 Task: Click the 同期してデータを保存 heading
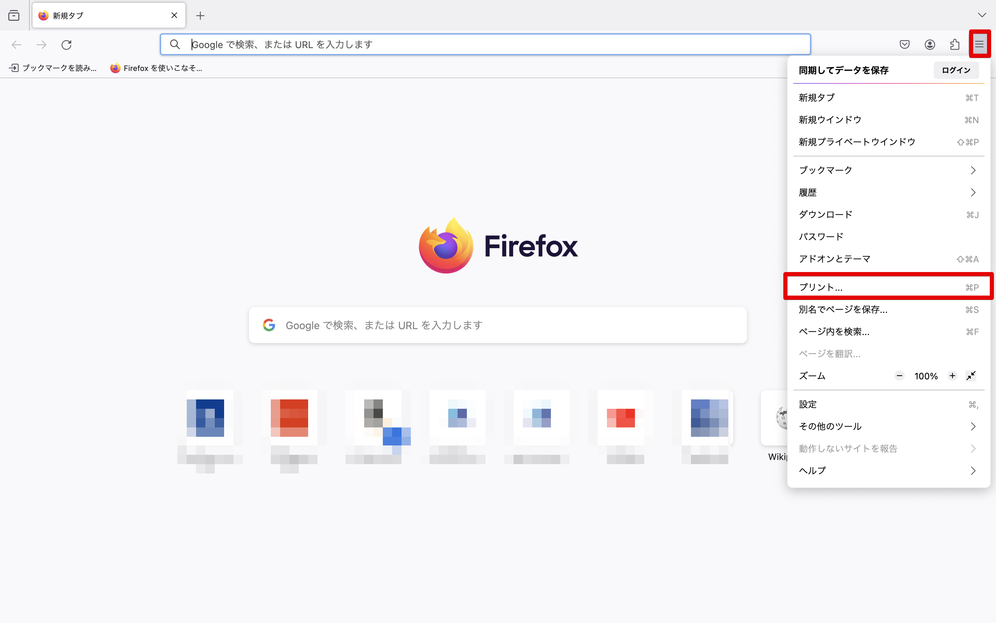click(844, 71)
